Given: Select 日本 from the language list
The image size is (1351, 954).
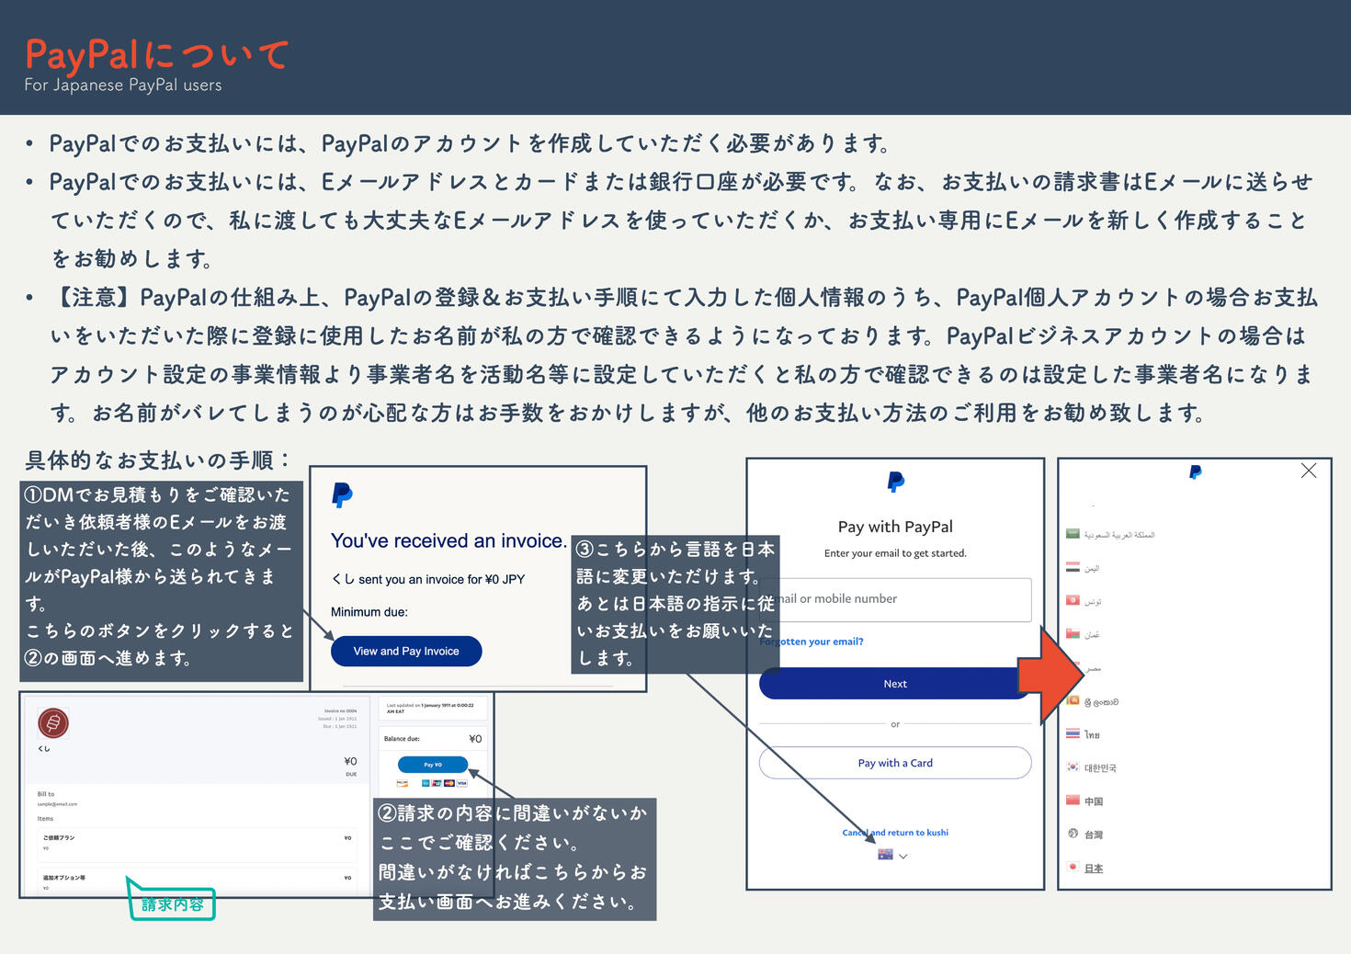Looking at the screenshot, I should click(1094, 869).
